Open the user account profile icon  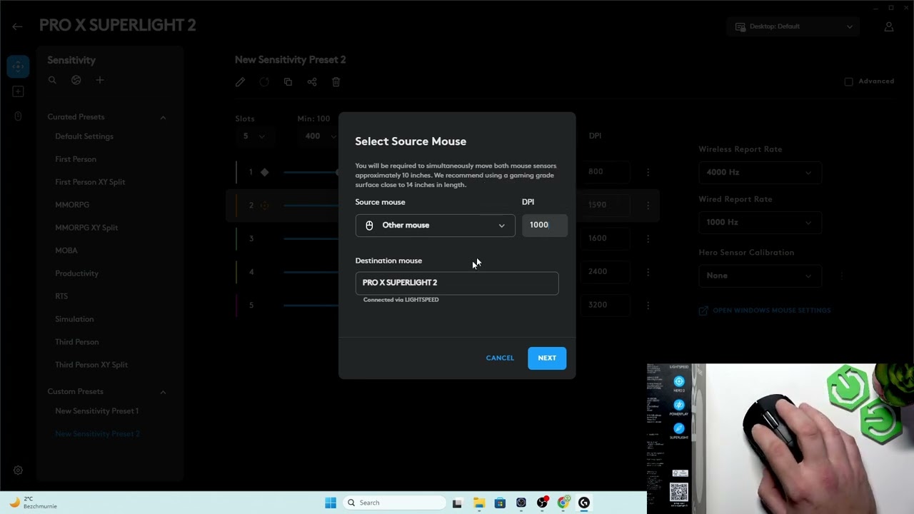(889, 26)
